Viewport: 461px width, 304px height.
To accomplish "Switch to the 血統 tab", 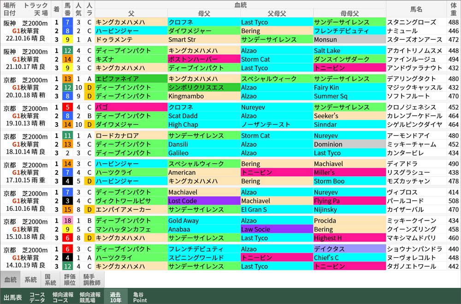I will pyautogui.click(x=10, y=280).
